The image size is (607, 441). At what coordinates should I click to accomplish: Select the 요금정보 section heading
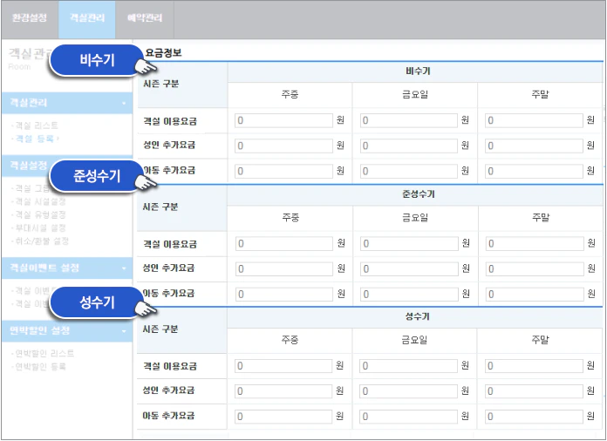[163, 53]
